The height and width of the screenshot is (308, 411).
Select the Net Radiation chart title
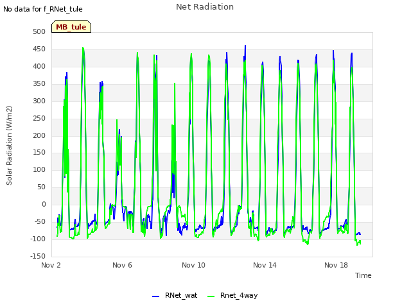click(x=205, y=7)
